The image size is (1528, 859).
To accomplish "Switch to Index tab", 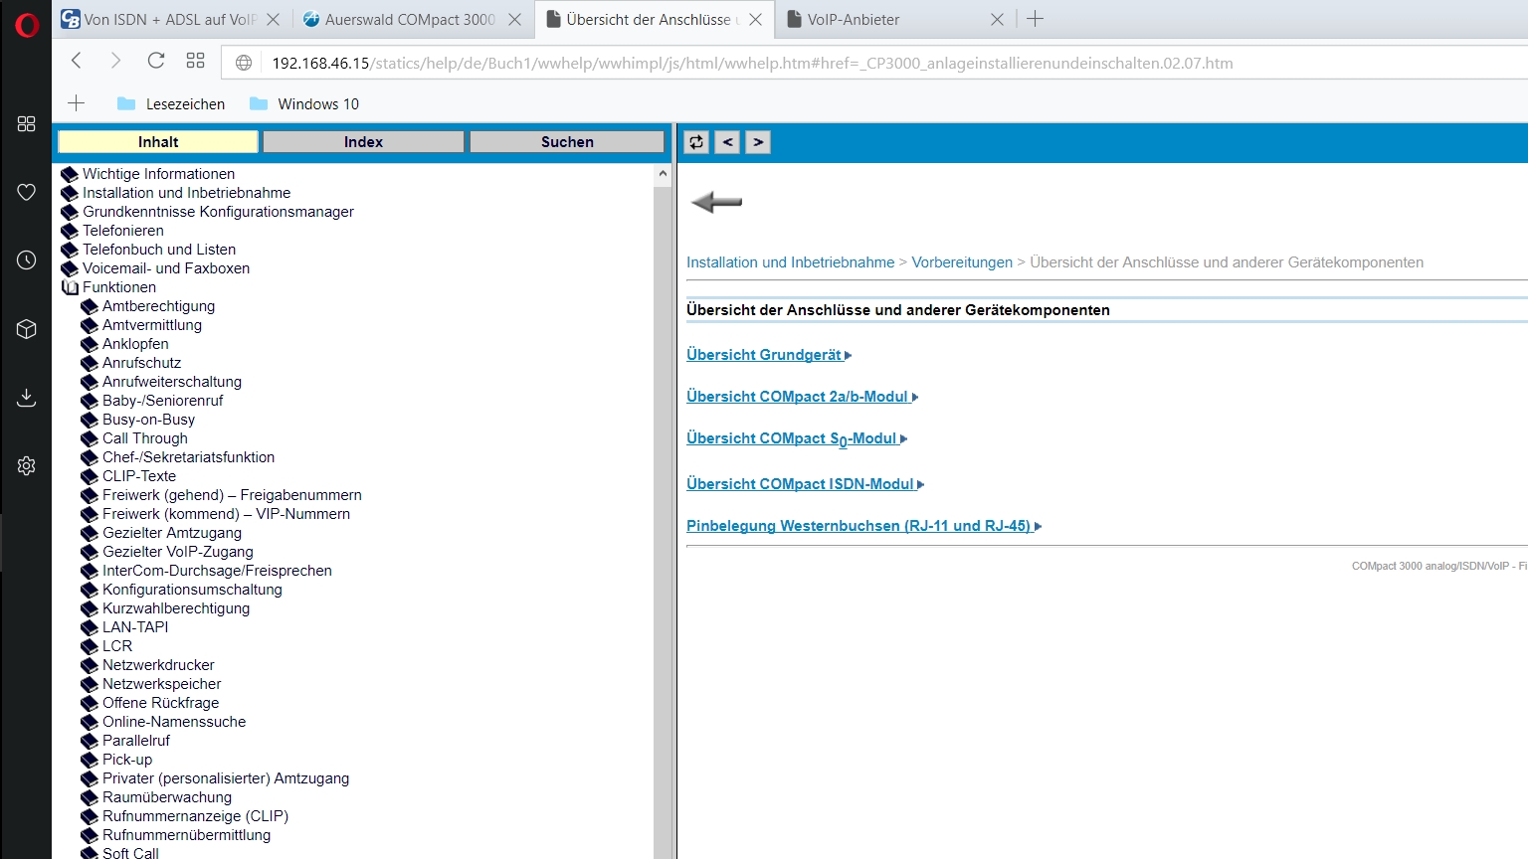I will tap(363, 142).
